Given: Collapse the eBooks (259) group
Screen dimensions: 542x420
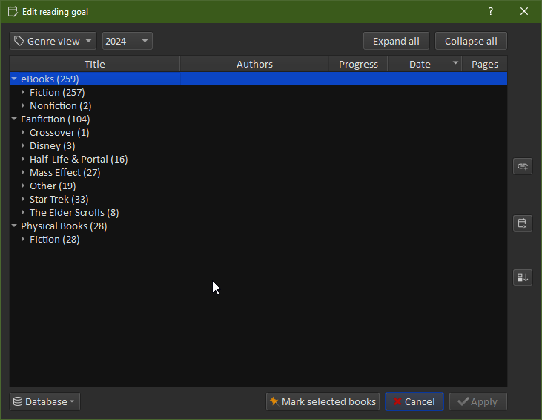Looking at the screenshot, I should pos(14,79).
